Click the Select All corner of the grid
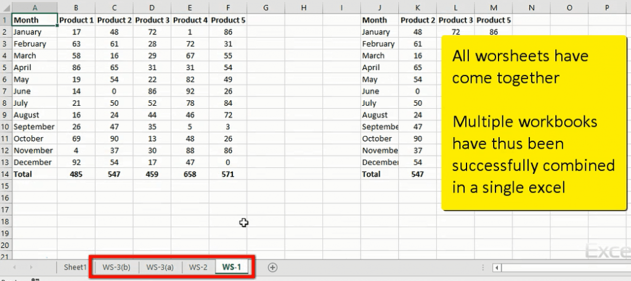 point(6,7)
